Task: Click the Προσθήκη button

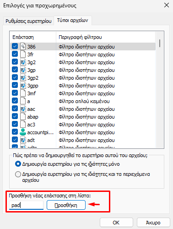Action: click(66, 205)
